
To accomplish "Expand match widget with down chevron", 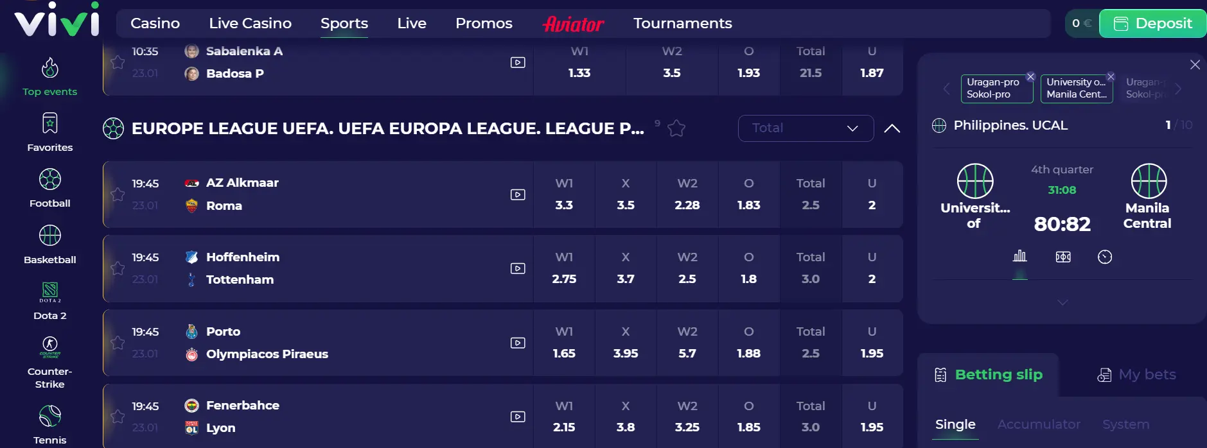I will click(x=1062, y=302).
